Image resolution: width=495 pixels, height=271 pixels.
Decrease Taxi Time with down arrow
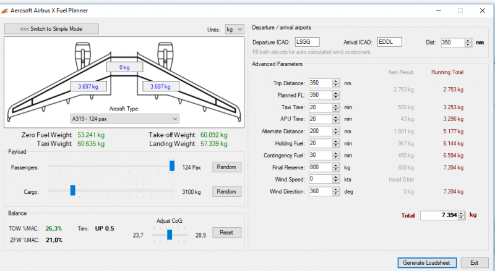click(336, 110)
